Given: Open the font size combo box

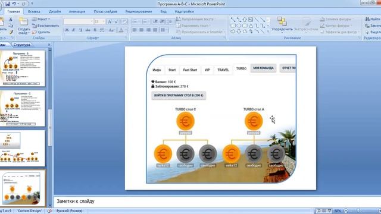Looking at the screenshot, I should point(99,21).
